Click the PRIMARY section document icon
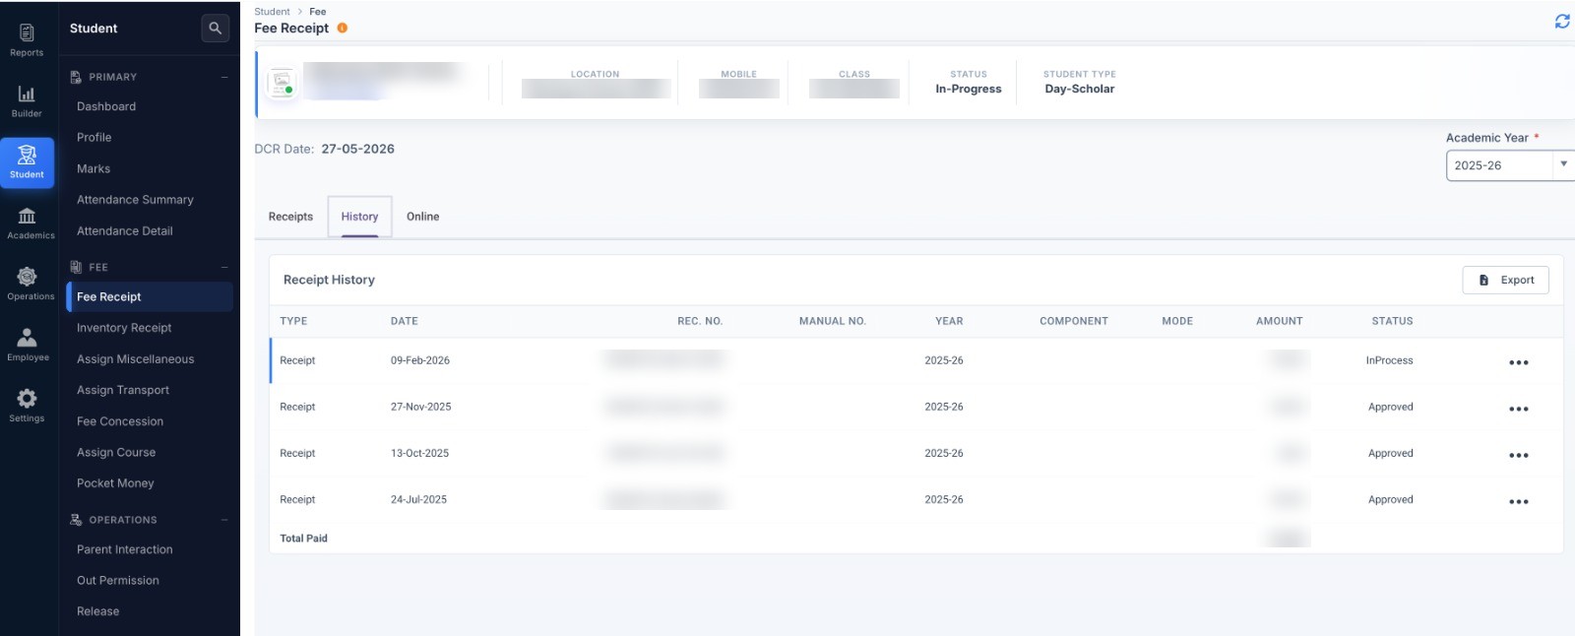The height and width of the screenshot is (636, 1575). coord(76,77)
